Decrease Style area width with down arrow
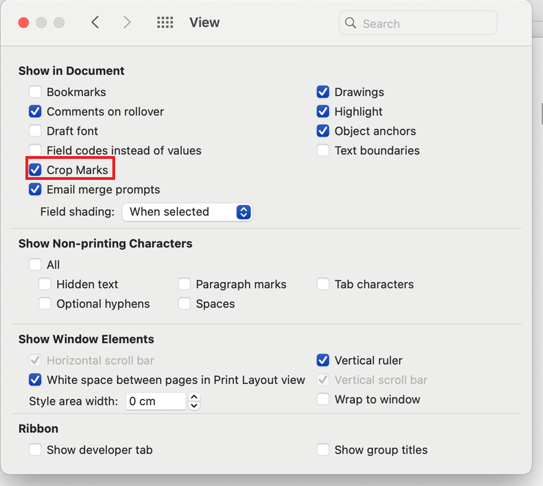Viewport: 543px width, 486px height. tap(194, 406)
